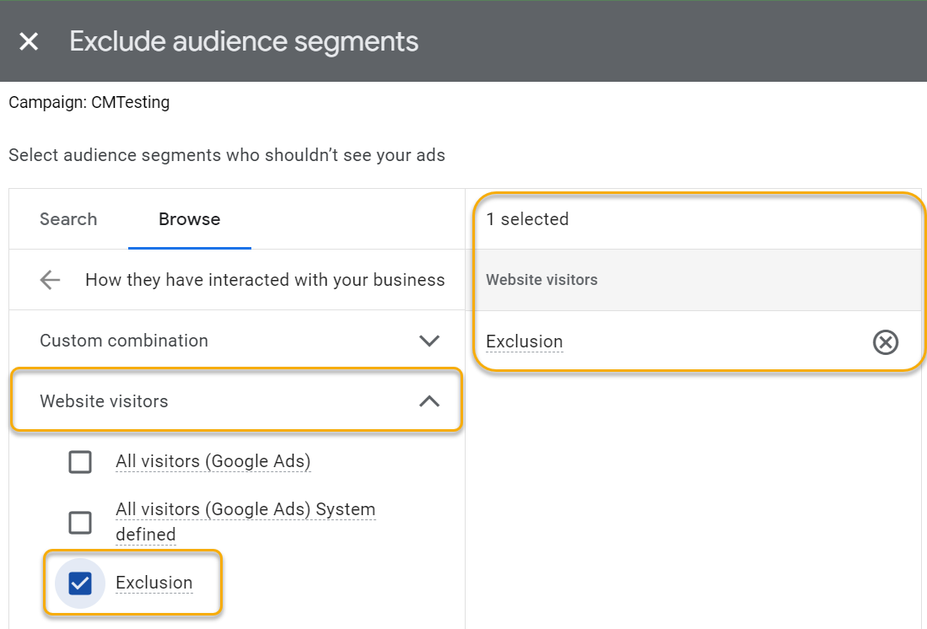Click Exclusion label in the browse list
Screen dimensions: 927x629
(154, 583)
